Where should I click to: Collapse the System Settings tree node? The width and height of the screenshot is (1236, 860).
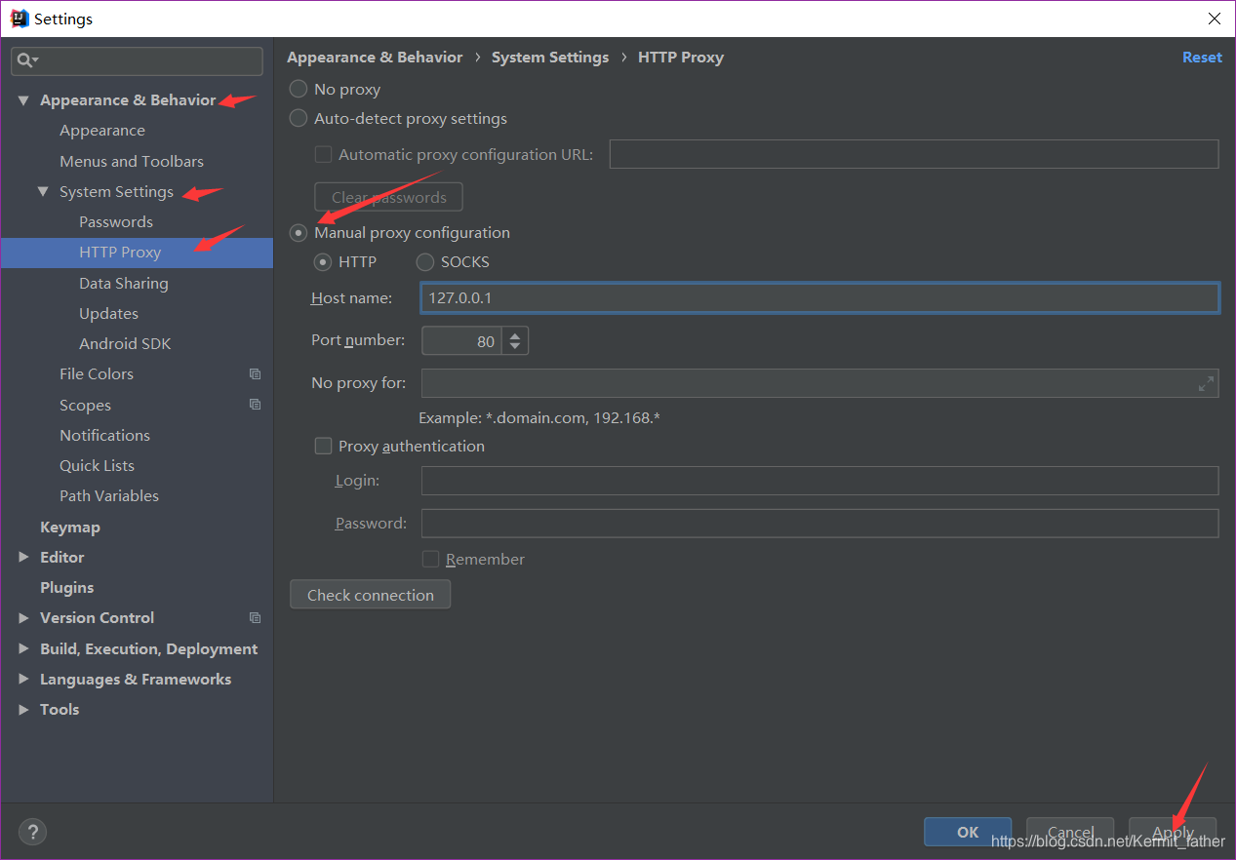point(43,192)
